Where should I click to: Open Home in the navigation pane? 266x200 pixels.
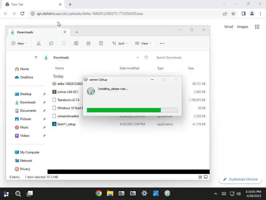[x=22, y=69]
